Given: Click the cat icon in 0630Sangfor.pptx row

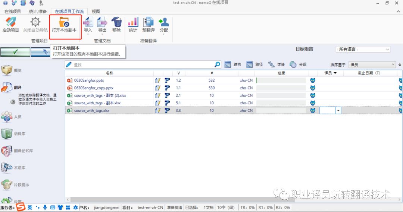Looking at the screenshot, I should [x=313, y=80].
